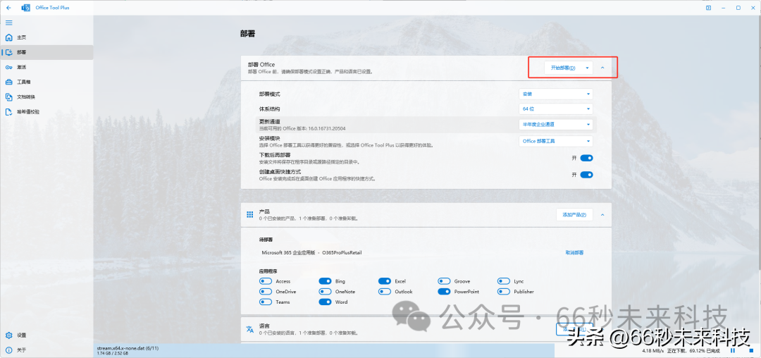Open the 文档转换 document conversion page
The image size is (761, 358).
(47, 97)
